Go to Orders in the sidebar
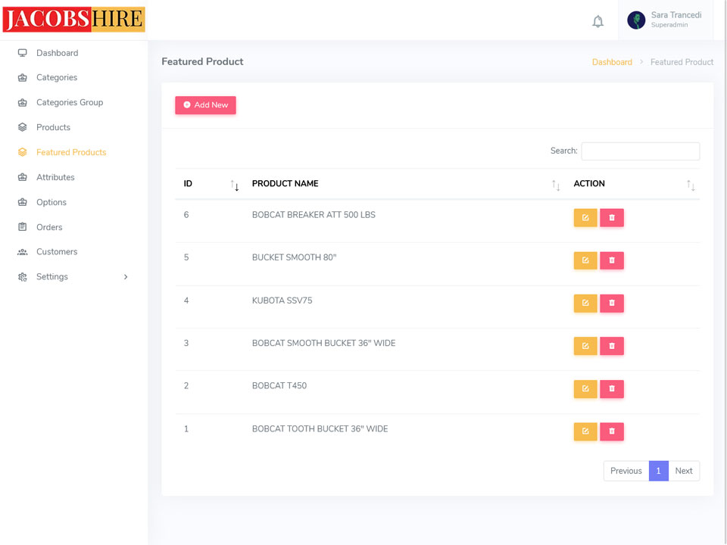 tap(49, 227)
